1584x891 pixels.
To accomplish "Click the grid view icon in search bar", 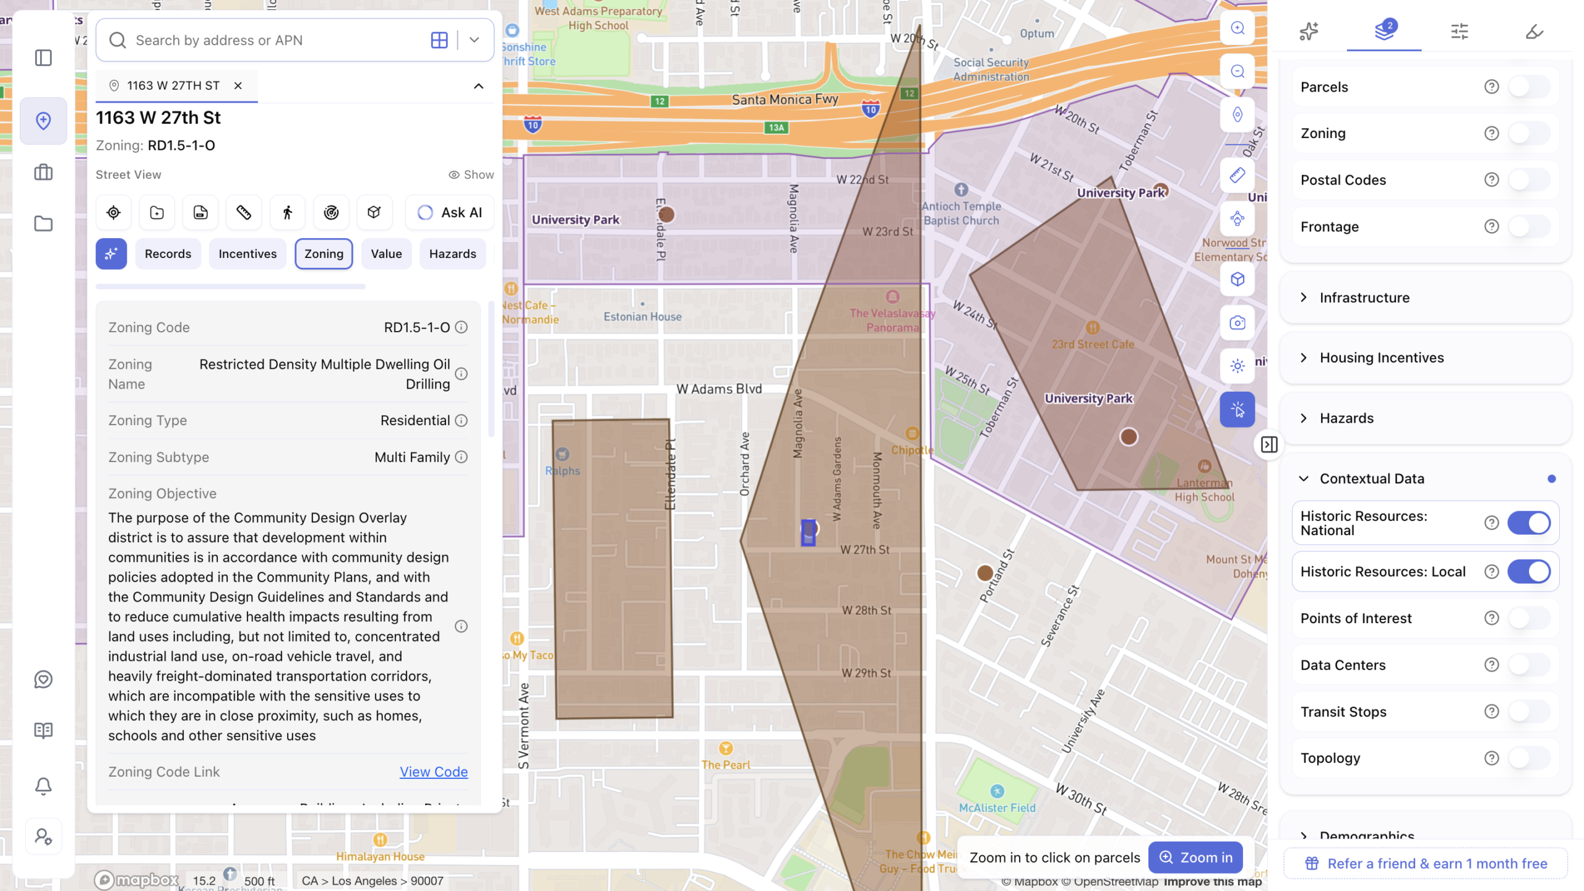I will click(439, 40).
